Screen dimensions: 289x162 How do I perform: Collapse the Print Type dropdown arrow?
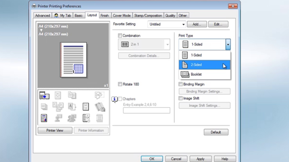[x=228, y=44]
